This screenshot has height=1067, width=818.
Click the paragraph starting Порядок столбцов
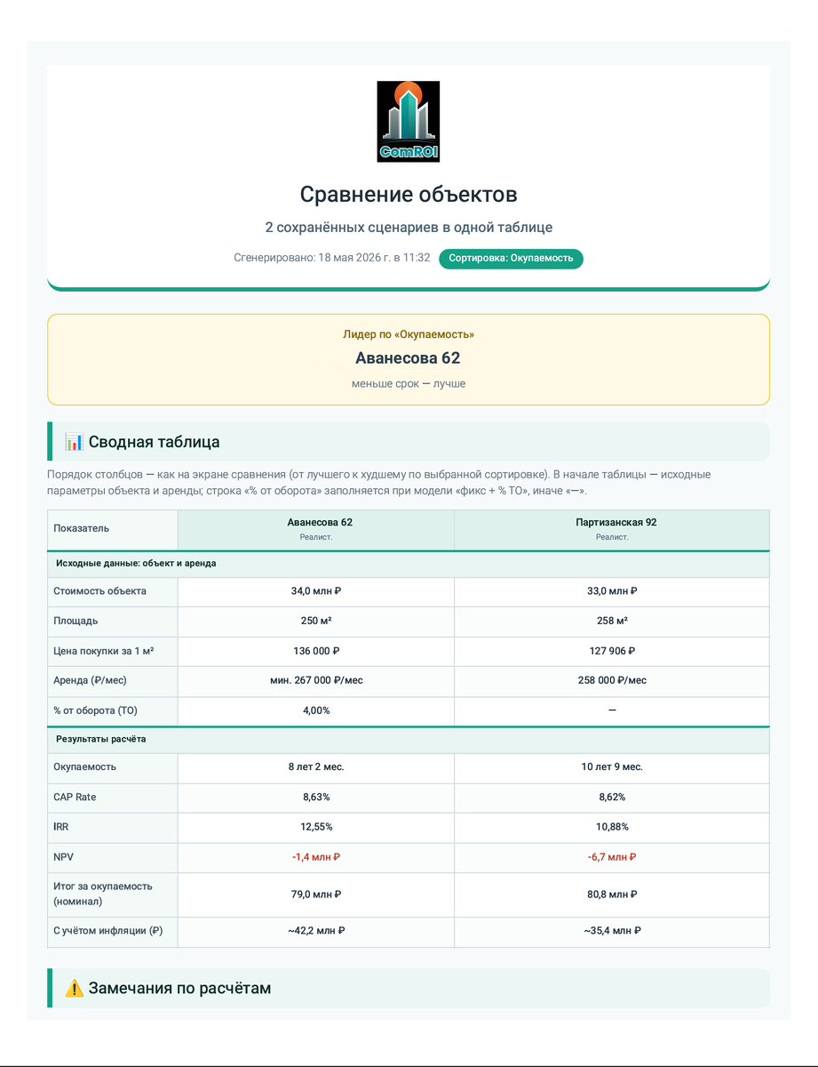pos(378,483)
